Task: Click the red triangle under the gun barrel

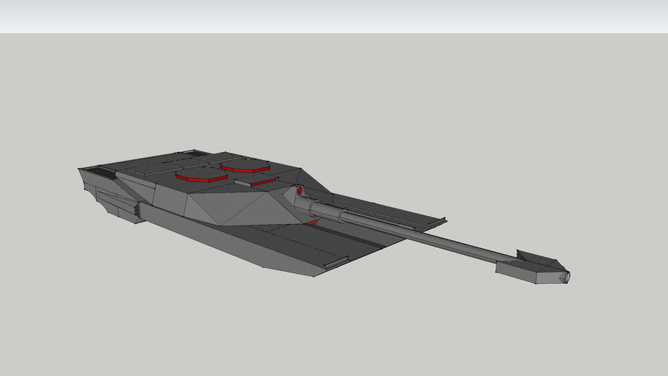Action: coord(312,223)
